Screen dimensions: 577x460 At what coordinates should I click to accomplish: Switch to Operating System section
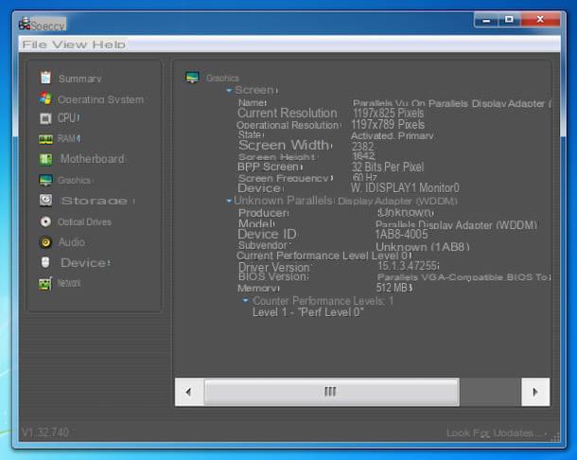pos(100,99)
